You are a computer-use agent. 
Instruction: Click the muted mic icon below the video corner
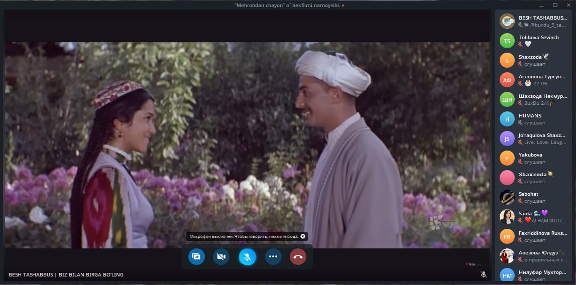tap(484, 274)
